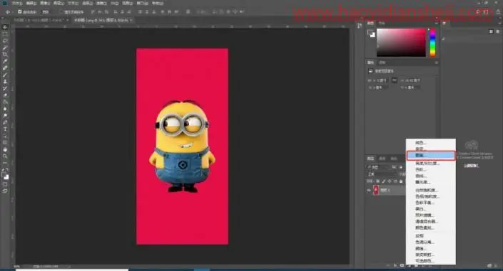Click the zoom percentage field in status bar
This screenshot has width=503, height=271.
(16, 266)
